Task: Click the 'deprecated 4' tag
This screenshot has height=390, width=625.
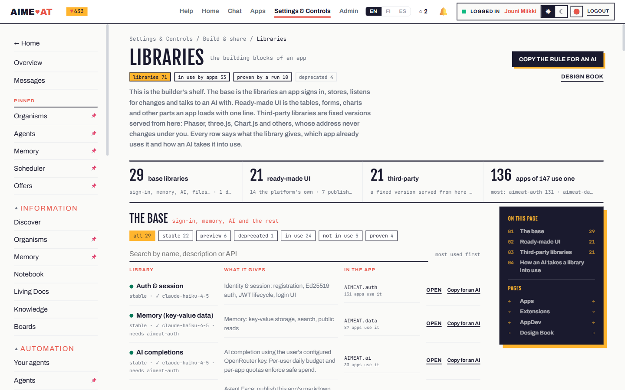Action: point(316,77)
